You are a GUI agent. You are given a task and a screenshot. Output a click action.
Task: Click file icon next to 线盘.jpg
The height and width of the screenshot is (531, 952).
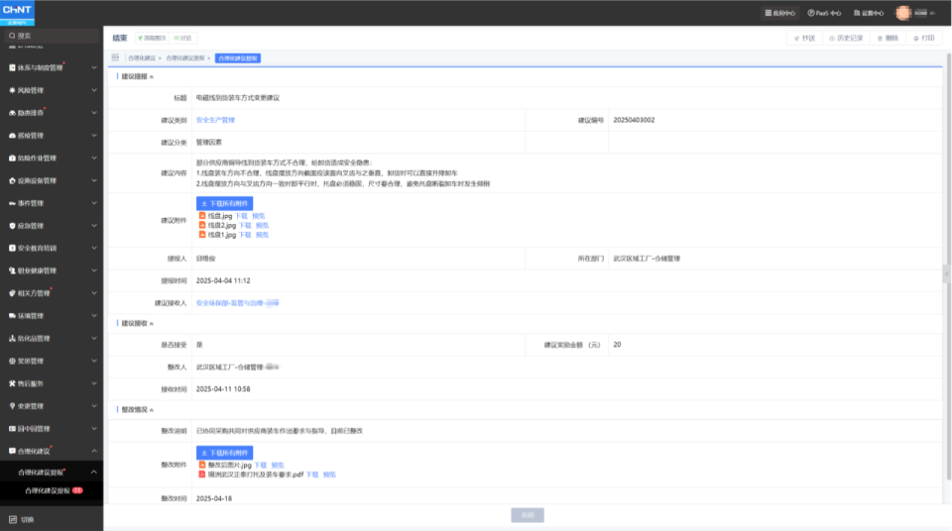pyautogui.click(x=202, y=215)
